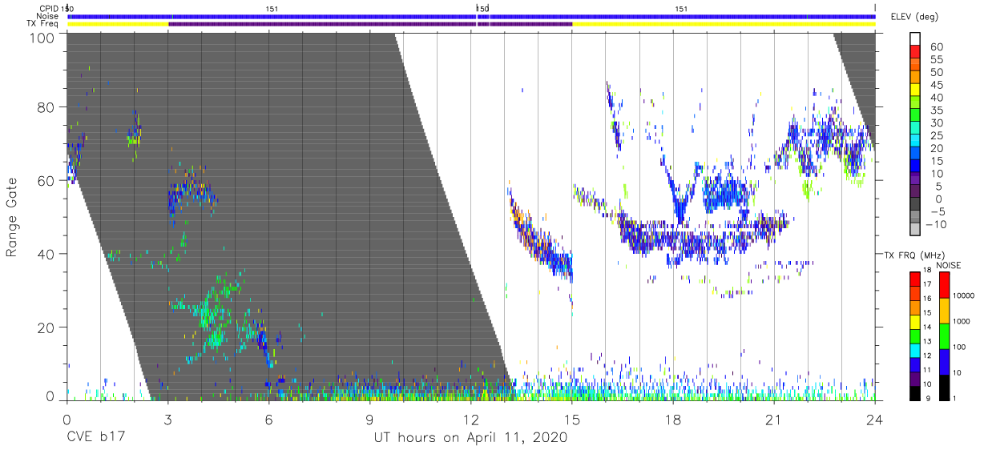984x454 pixels.
Task: Click x-axis tick label '15'
Action: click(572, 419)
